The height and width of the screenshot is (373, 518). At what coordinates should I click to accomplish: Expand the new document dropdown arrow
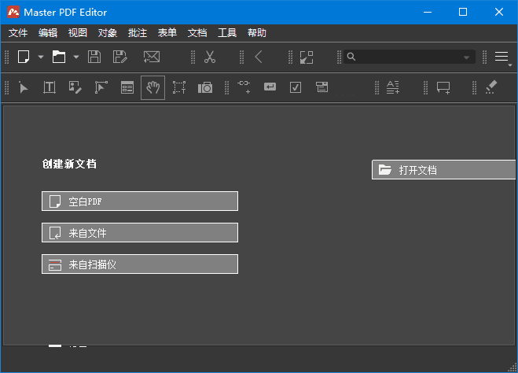pyautogui.click(x=41, y=57)
